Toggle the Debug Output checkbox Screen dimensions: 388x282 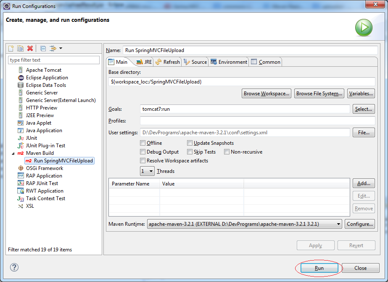point(143,152)
